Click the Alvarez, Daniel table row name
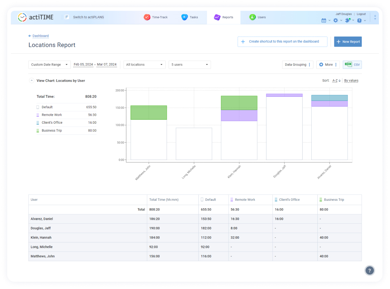Viewport: 390px width, 289px height. 42,219
